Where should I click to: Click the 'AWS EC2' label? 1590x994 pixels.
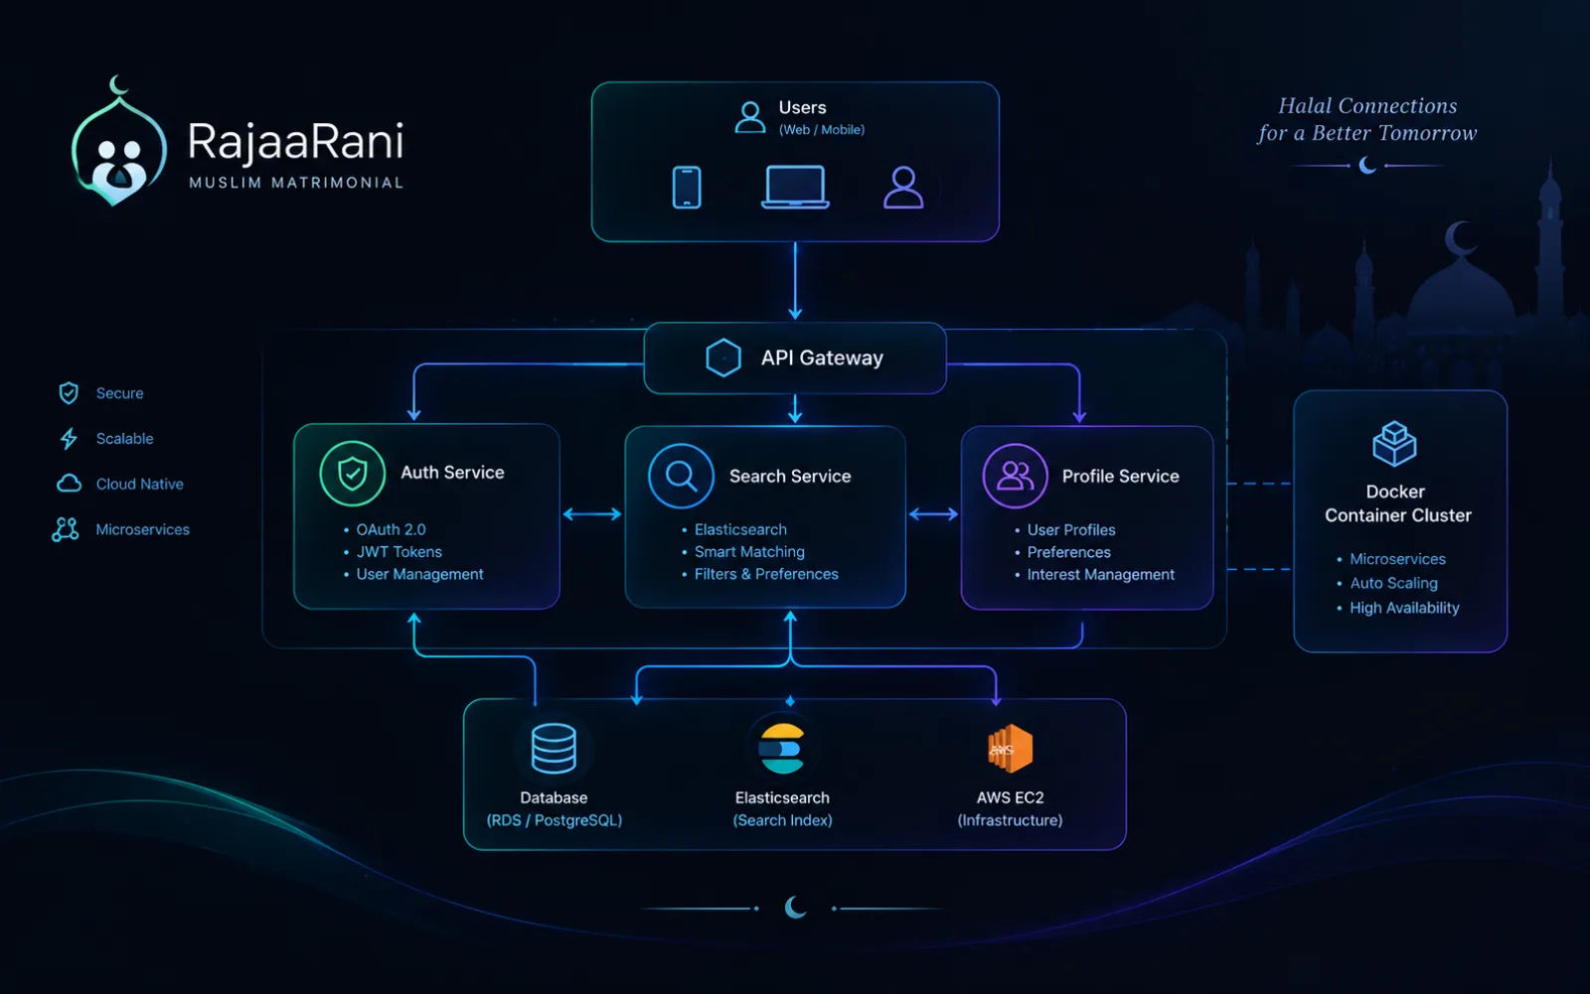(1010, 798)
